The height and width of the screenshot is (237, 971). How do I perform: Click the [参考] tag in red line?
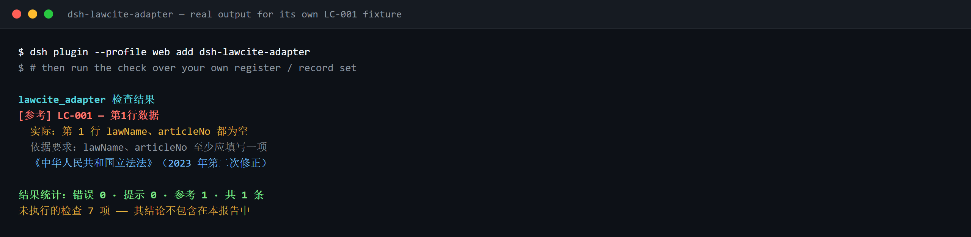click(x=35, y=115)
